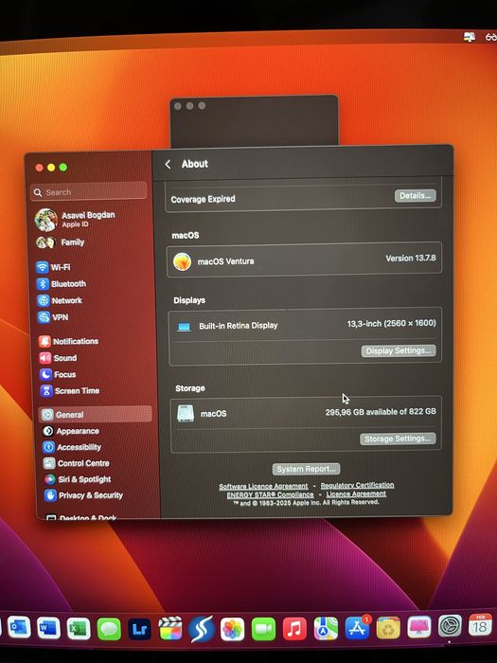Launch Microsoft Word from the Dock

(48, 628)
